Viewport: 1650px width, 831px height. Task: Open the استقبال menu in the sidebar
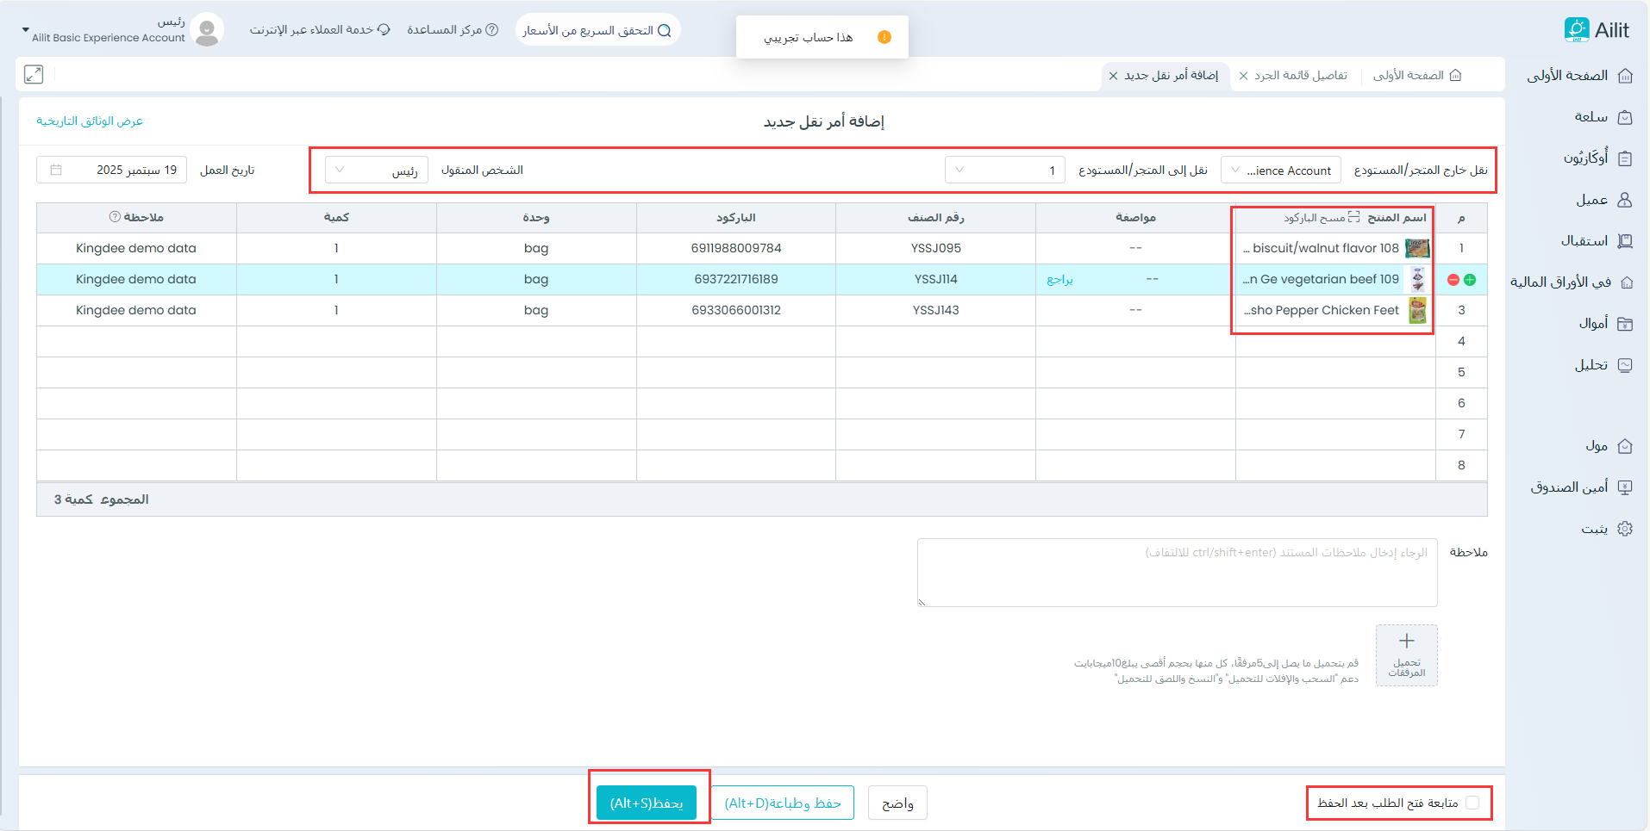click(1595, 241)
